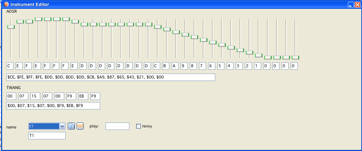Close the Instrument Editor window
This screenshot has width=362, height=151.
(357, 5)
